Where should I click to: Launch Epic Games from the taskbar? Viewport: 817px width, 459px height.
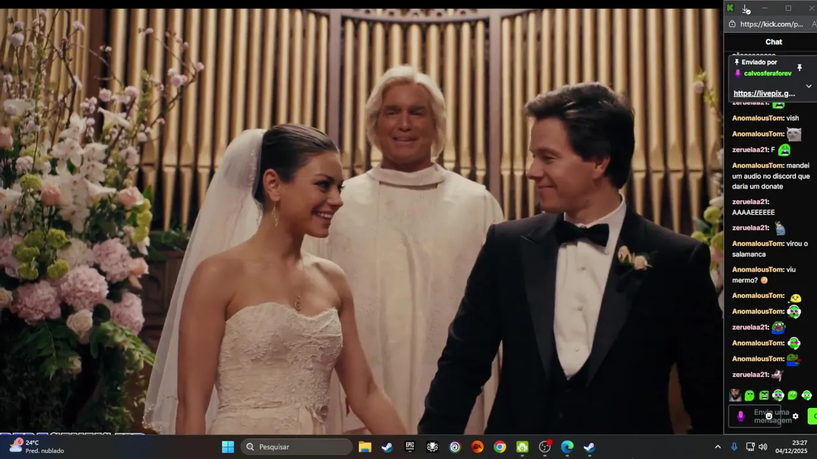tap(410, 447)
